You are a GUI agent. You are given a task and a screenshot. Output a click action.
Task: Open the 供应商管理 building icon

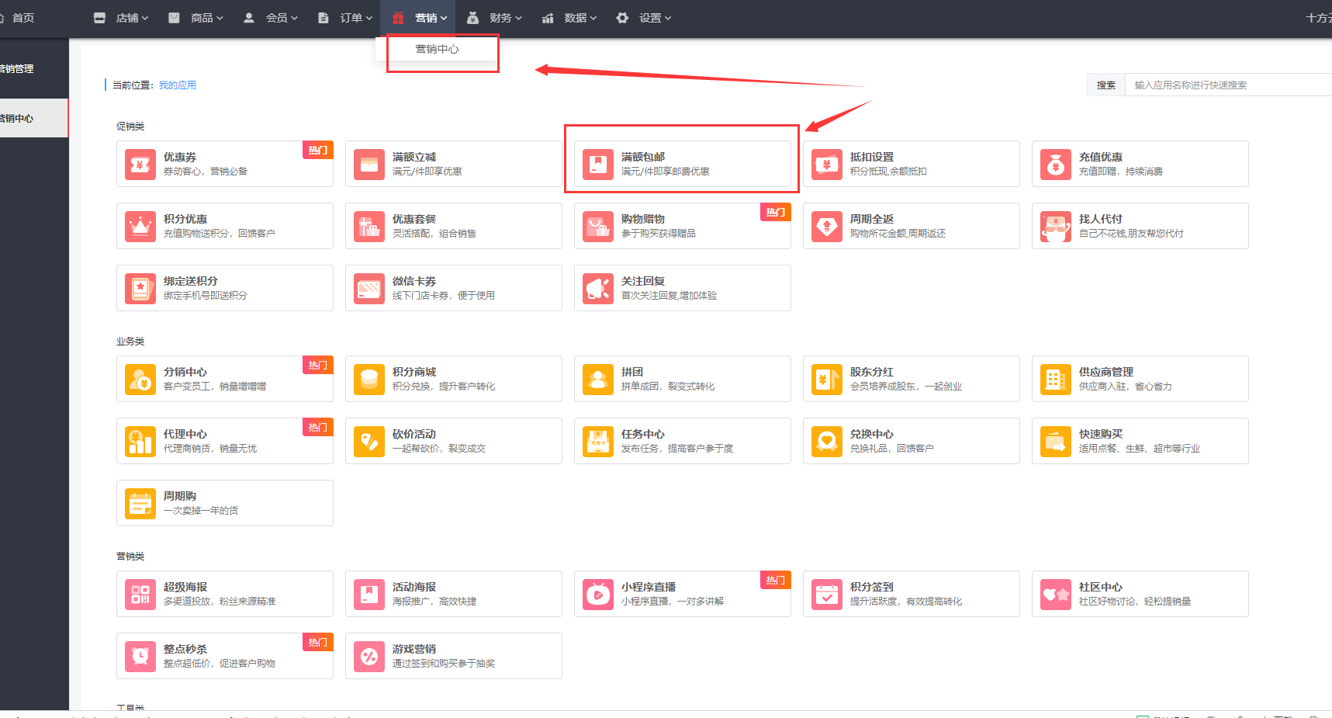click(x=1056, y=379)
